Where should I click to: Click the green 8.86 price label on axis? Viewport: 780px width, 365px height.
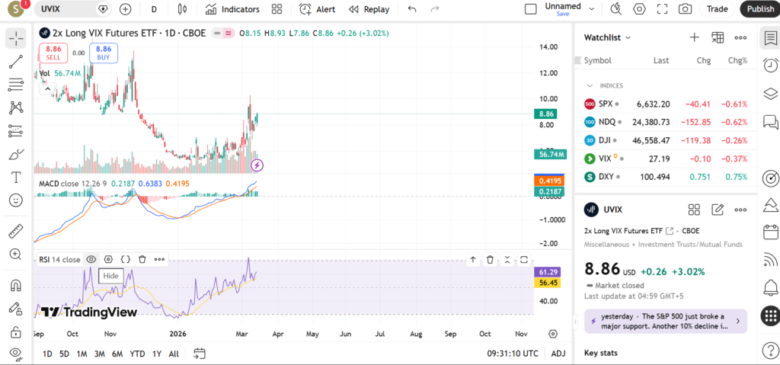pyautogui.click(x=550, y=114)
